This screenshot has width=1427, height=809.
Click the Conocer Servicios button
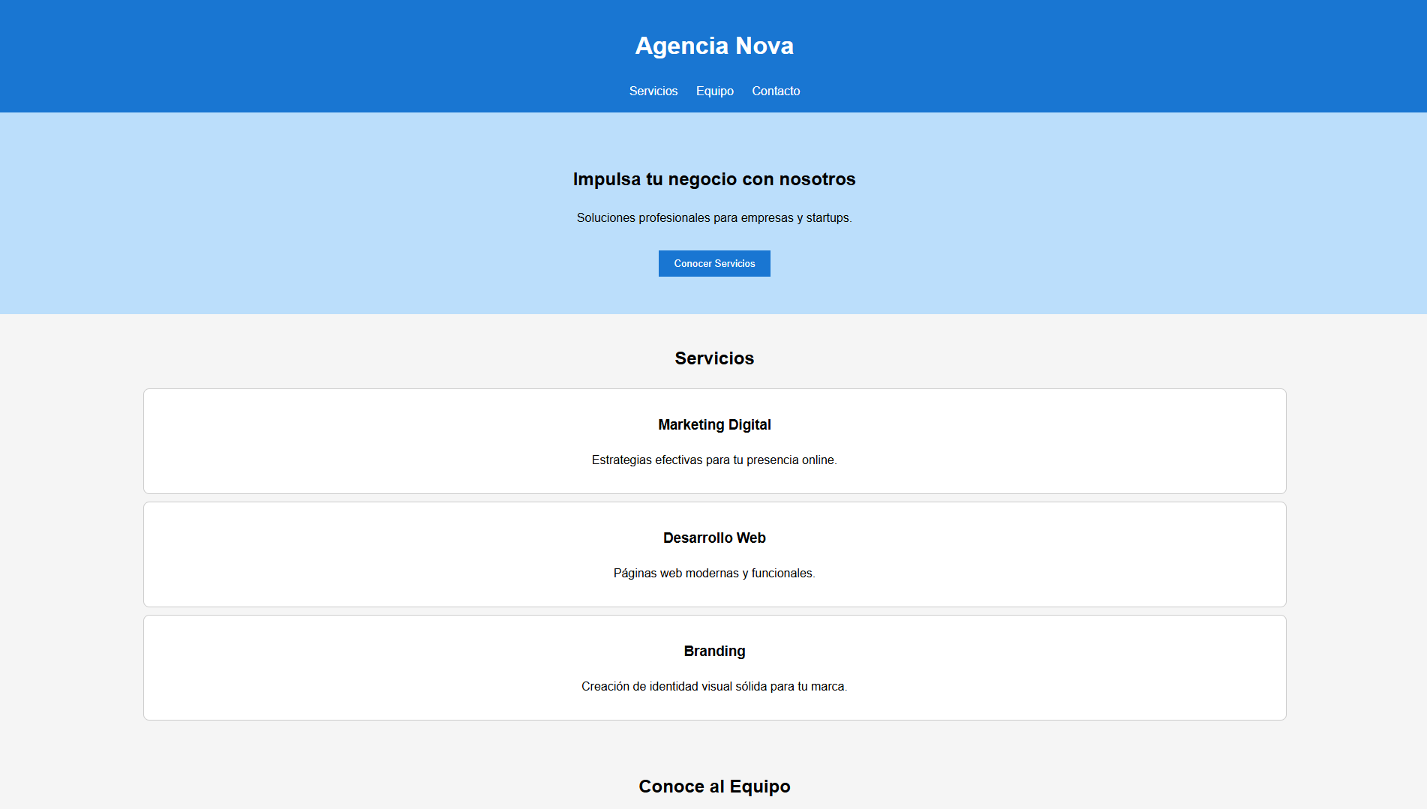pyautogui.click(x=713, y=263)
